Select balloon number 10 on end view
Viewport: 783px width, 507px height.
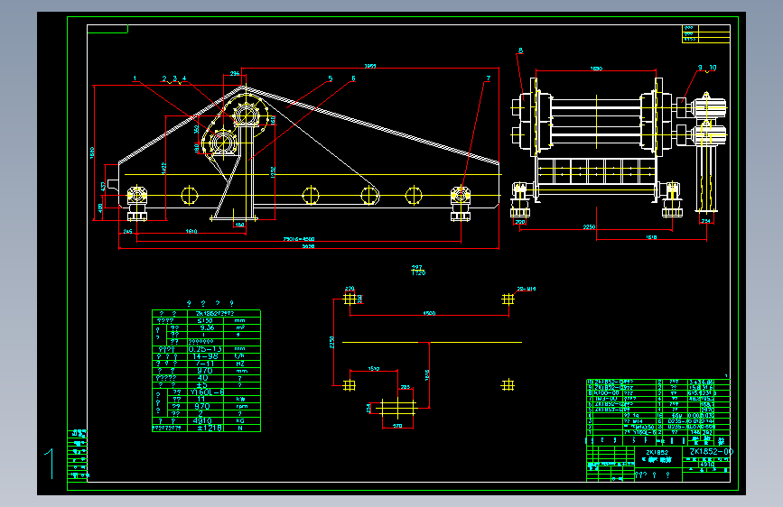pyautogui.click(x=713, y=68)
